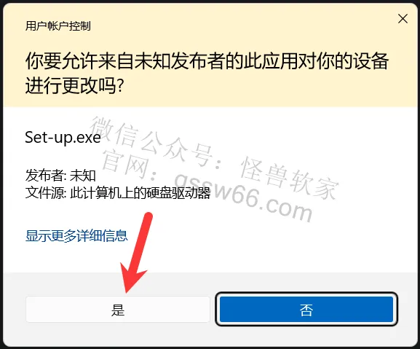420x349 pixels.
Task: Click the 此计算机上的硬盘驱动器 file source value
Action: 140,193
